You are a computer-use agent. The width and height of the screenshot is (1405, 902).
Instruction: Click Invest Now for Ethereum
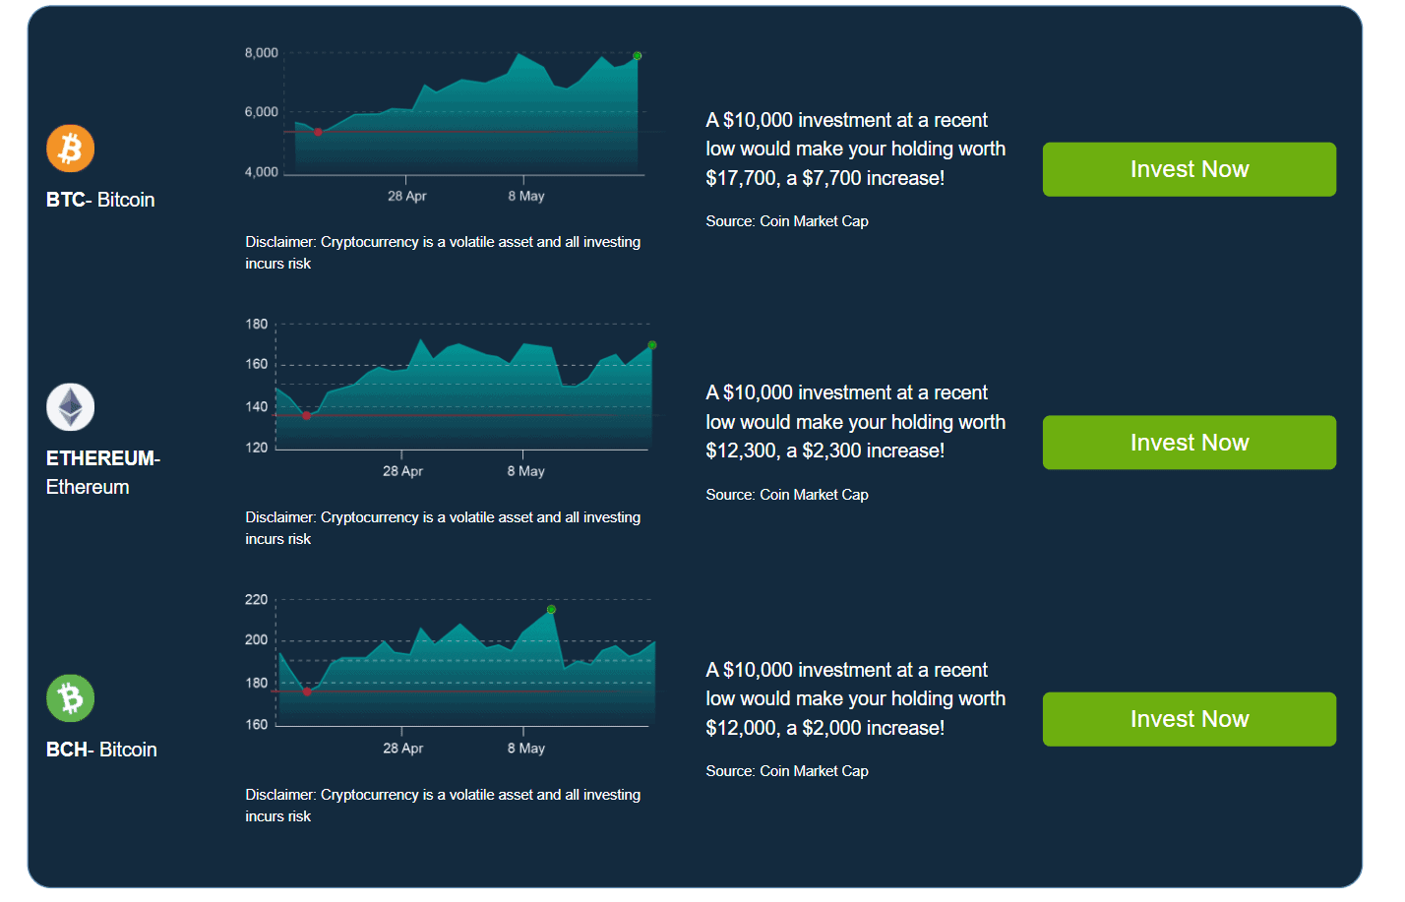tap(1189, 442)
